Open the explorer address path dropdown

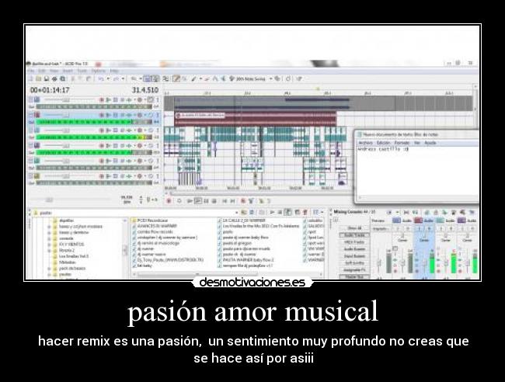tap(237, 213)
